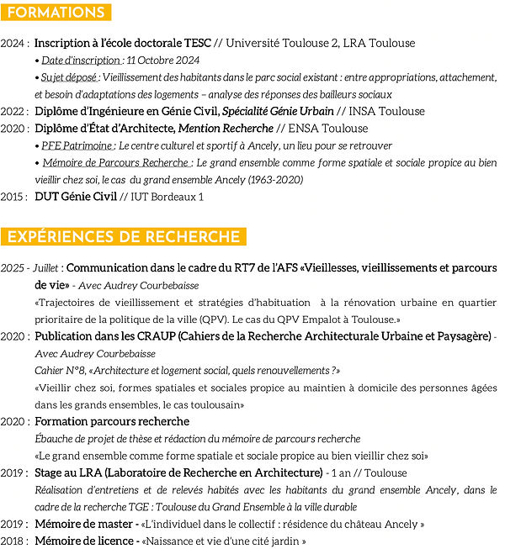505x549 pixels.
Task: Click the EXPÉRIENCES DE RECHERCHE heading
Action: pyautogui.click(x=124, y=237)
